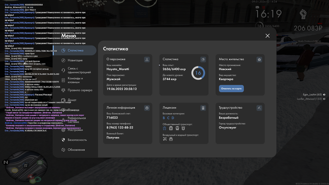Select the airplane license icon
The image size is (329, 185).
point(165,139)
